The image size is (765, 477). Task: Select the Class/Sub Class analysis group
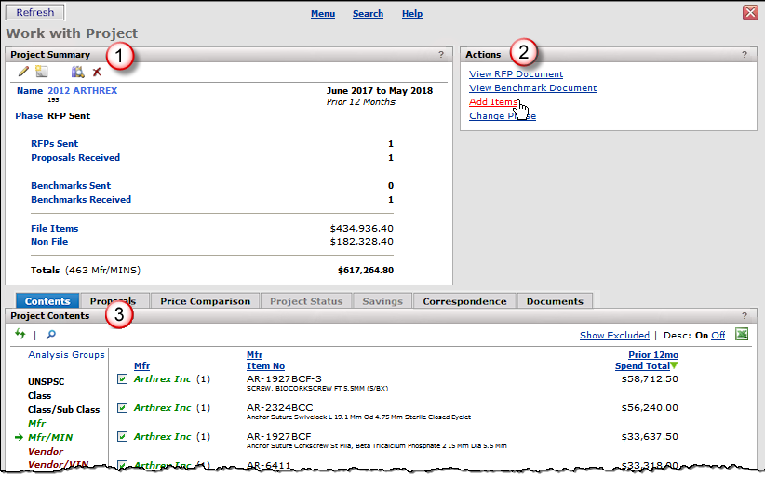click(x=63, y=409)
